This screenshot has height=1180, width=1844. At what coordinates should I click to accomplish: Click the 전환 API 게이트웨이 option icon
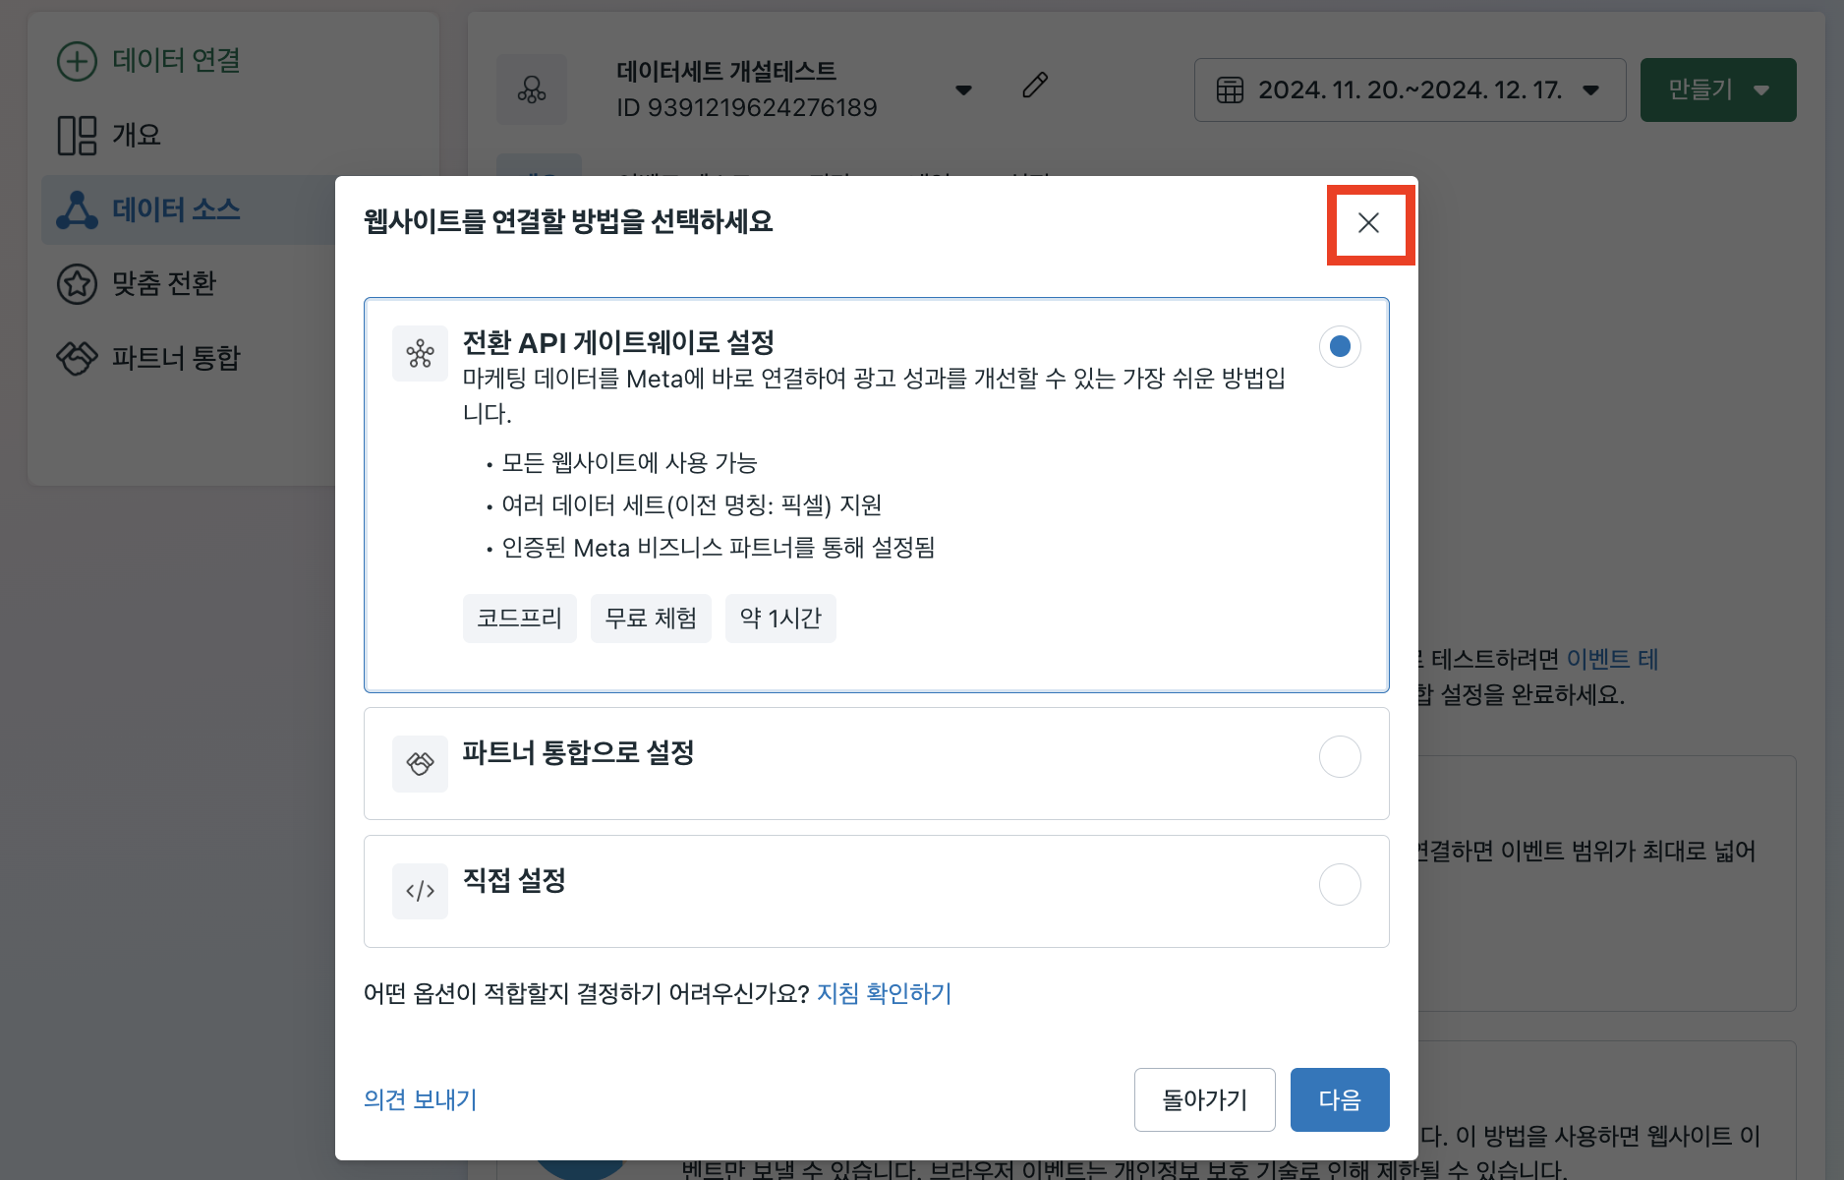coord(420,353)
